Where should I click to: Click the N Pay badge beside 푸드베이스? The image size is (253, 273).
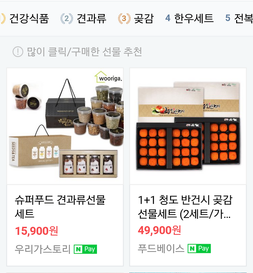tap(199, 248)
